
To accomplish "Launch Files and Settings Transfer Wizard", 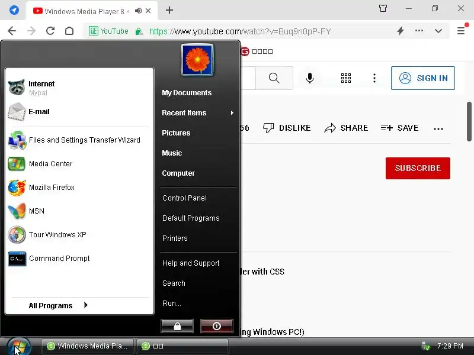I will (79, 140).
